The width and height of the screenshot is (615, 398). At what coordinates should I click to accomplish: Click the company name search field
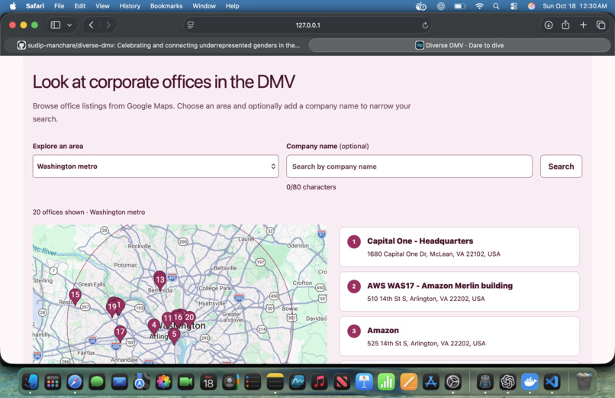point(409,167)
